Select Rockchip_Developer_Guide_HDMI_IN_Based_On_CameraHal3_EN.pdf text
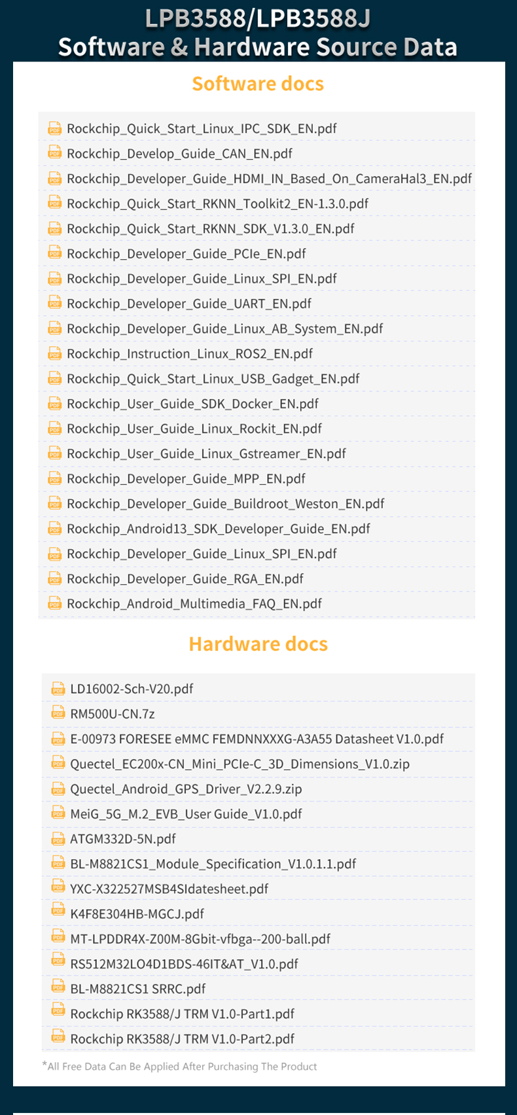 [269, 179]
